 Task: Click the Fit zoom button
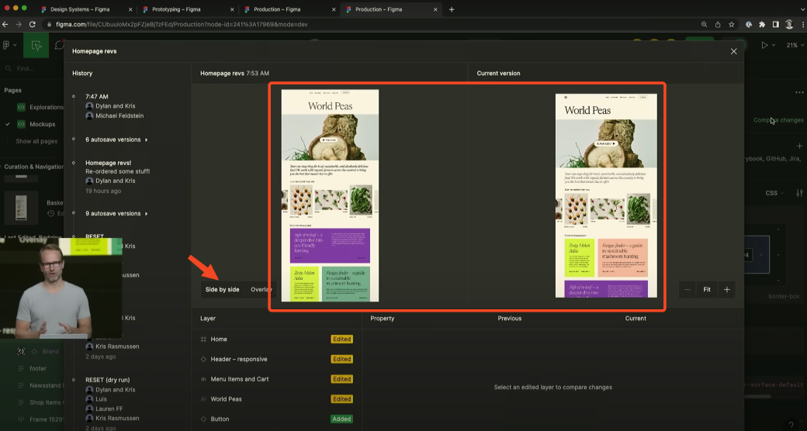click(707, 290)
